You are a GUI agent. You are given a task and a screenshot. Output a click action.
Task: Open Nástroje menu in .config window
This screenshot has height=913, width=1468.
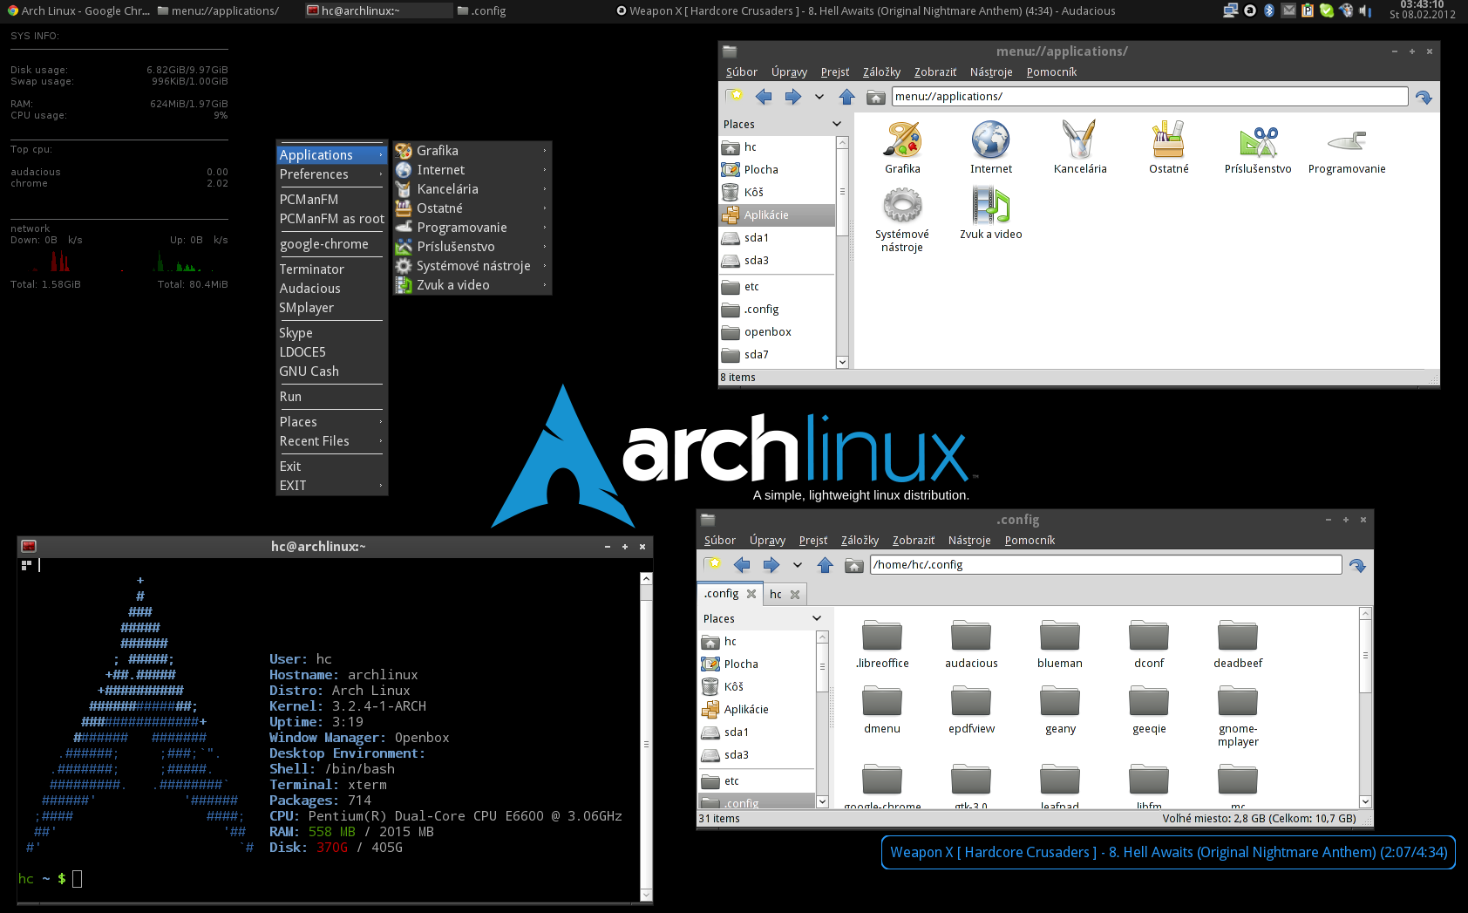pos(969,541)
